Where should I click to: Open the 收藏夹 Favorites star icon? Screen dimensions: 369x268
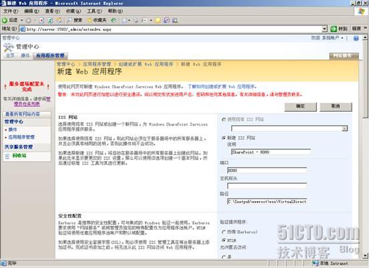coord(89,21)
